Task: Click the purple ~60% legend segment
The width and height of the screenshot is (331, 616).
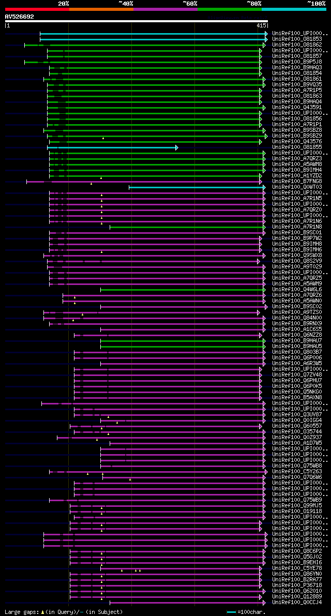Action: (x=165, y=9)
